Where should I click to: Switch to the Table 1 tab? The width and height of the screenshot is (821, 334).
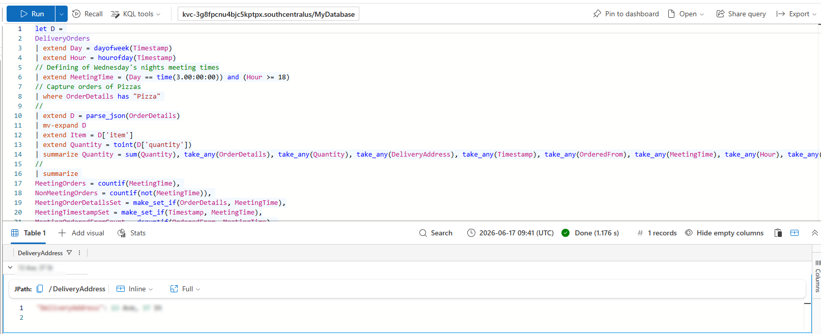tap(29, 233)
